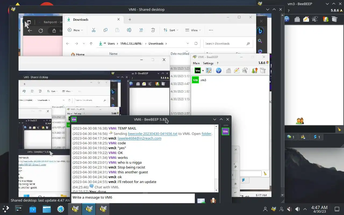Open the folder link in the chat

point(206,134)
